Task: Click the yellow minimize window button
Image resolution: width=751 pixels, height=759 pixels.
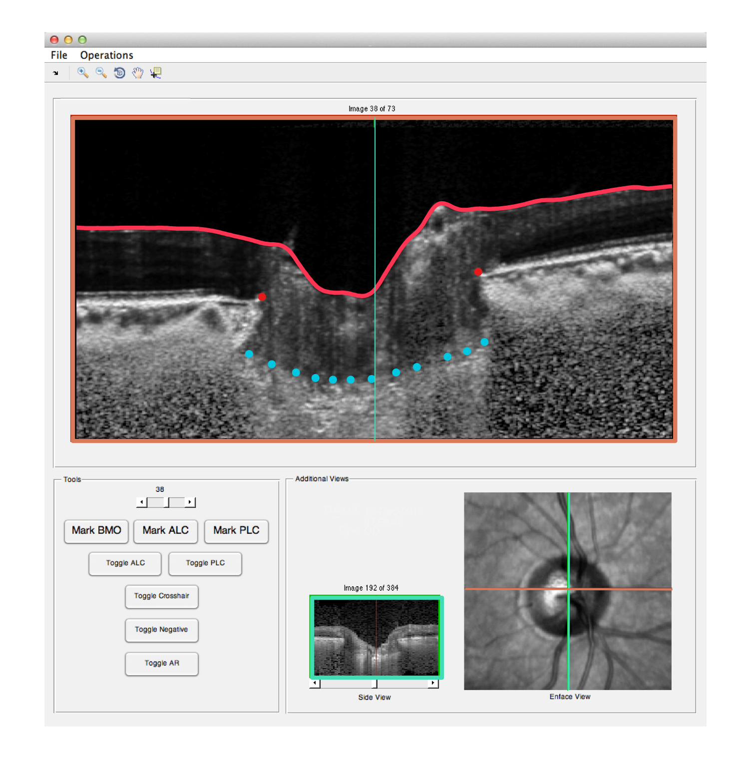Action: pyautogui.click(x=68, y=40)
